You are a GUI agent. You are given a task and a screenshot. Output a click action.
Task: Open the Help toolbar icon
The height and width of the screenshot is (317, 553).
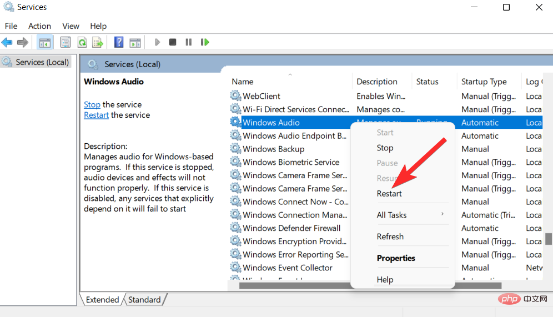pyautogui.click(x=118, y=42)
